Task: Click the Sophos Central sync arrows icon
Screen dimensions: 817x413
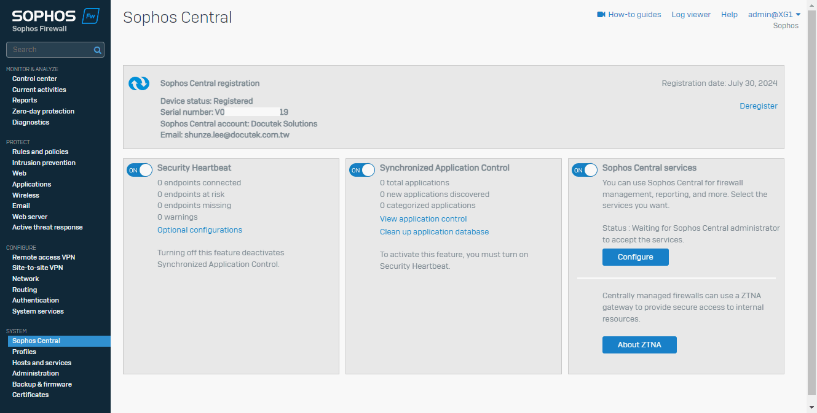Action: click(x=139, y=83)
